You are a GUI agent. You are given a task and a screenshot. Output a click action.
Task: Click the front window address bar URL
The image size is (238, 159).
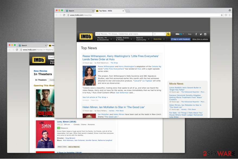(81, 15)
